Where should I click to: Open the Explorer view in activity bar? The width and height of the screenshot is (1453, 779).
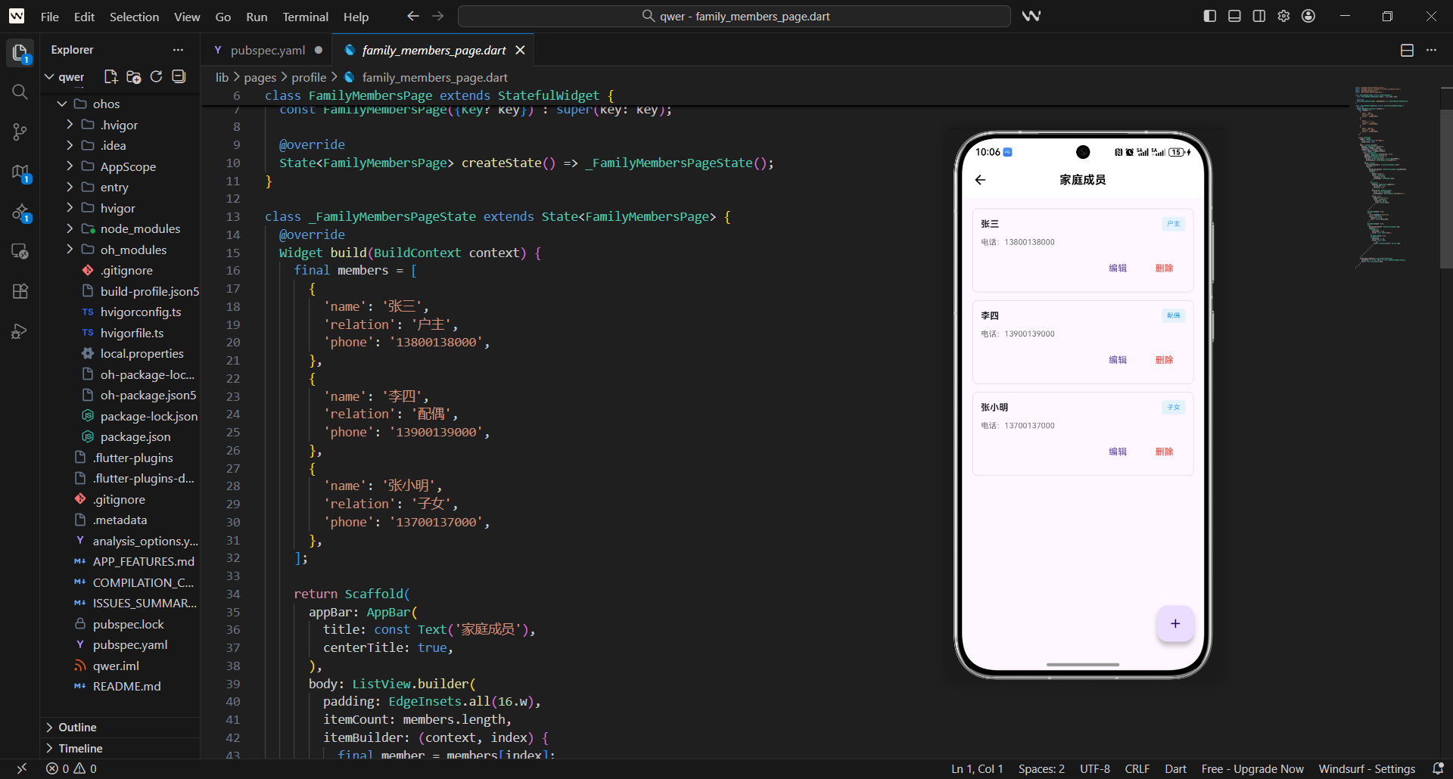(x=20, y=52)
